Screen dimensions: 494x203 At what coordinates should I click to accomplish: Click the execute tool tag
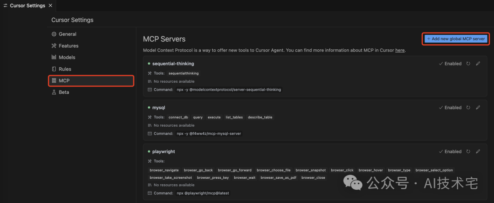coord(214,117)
